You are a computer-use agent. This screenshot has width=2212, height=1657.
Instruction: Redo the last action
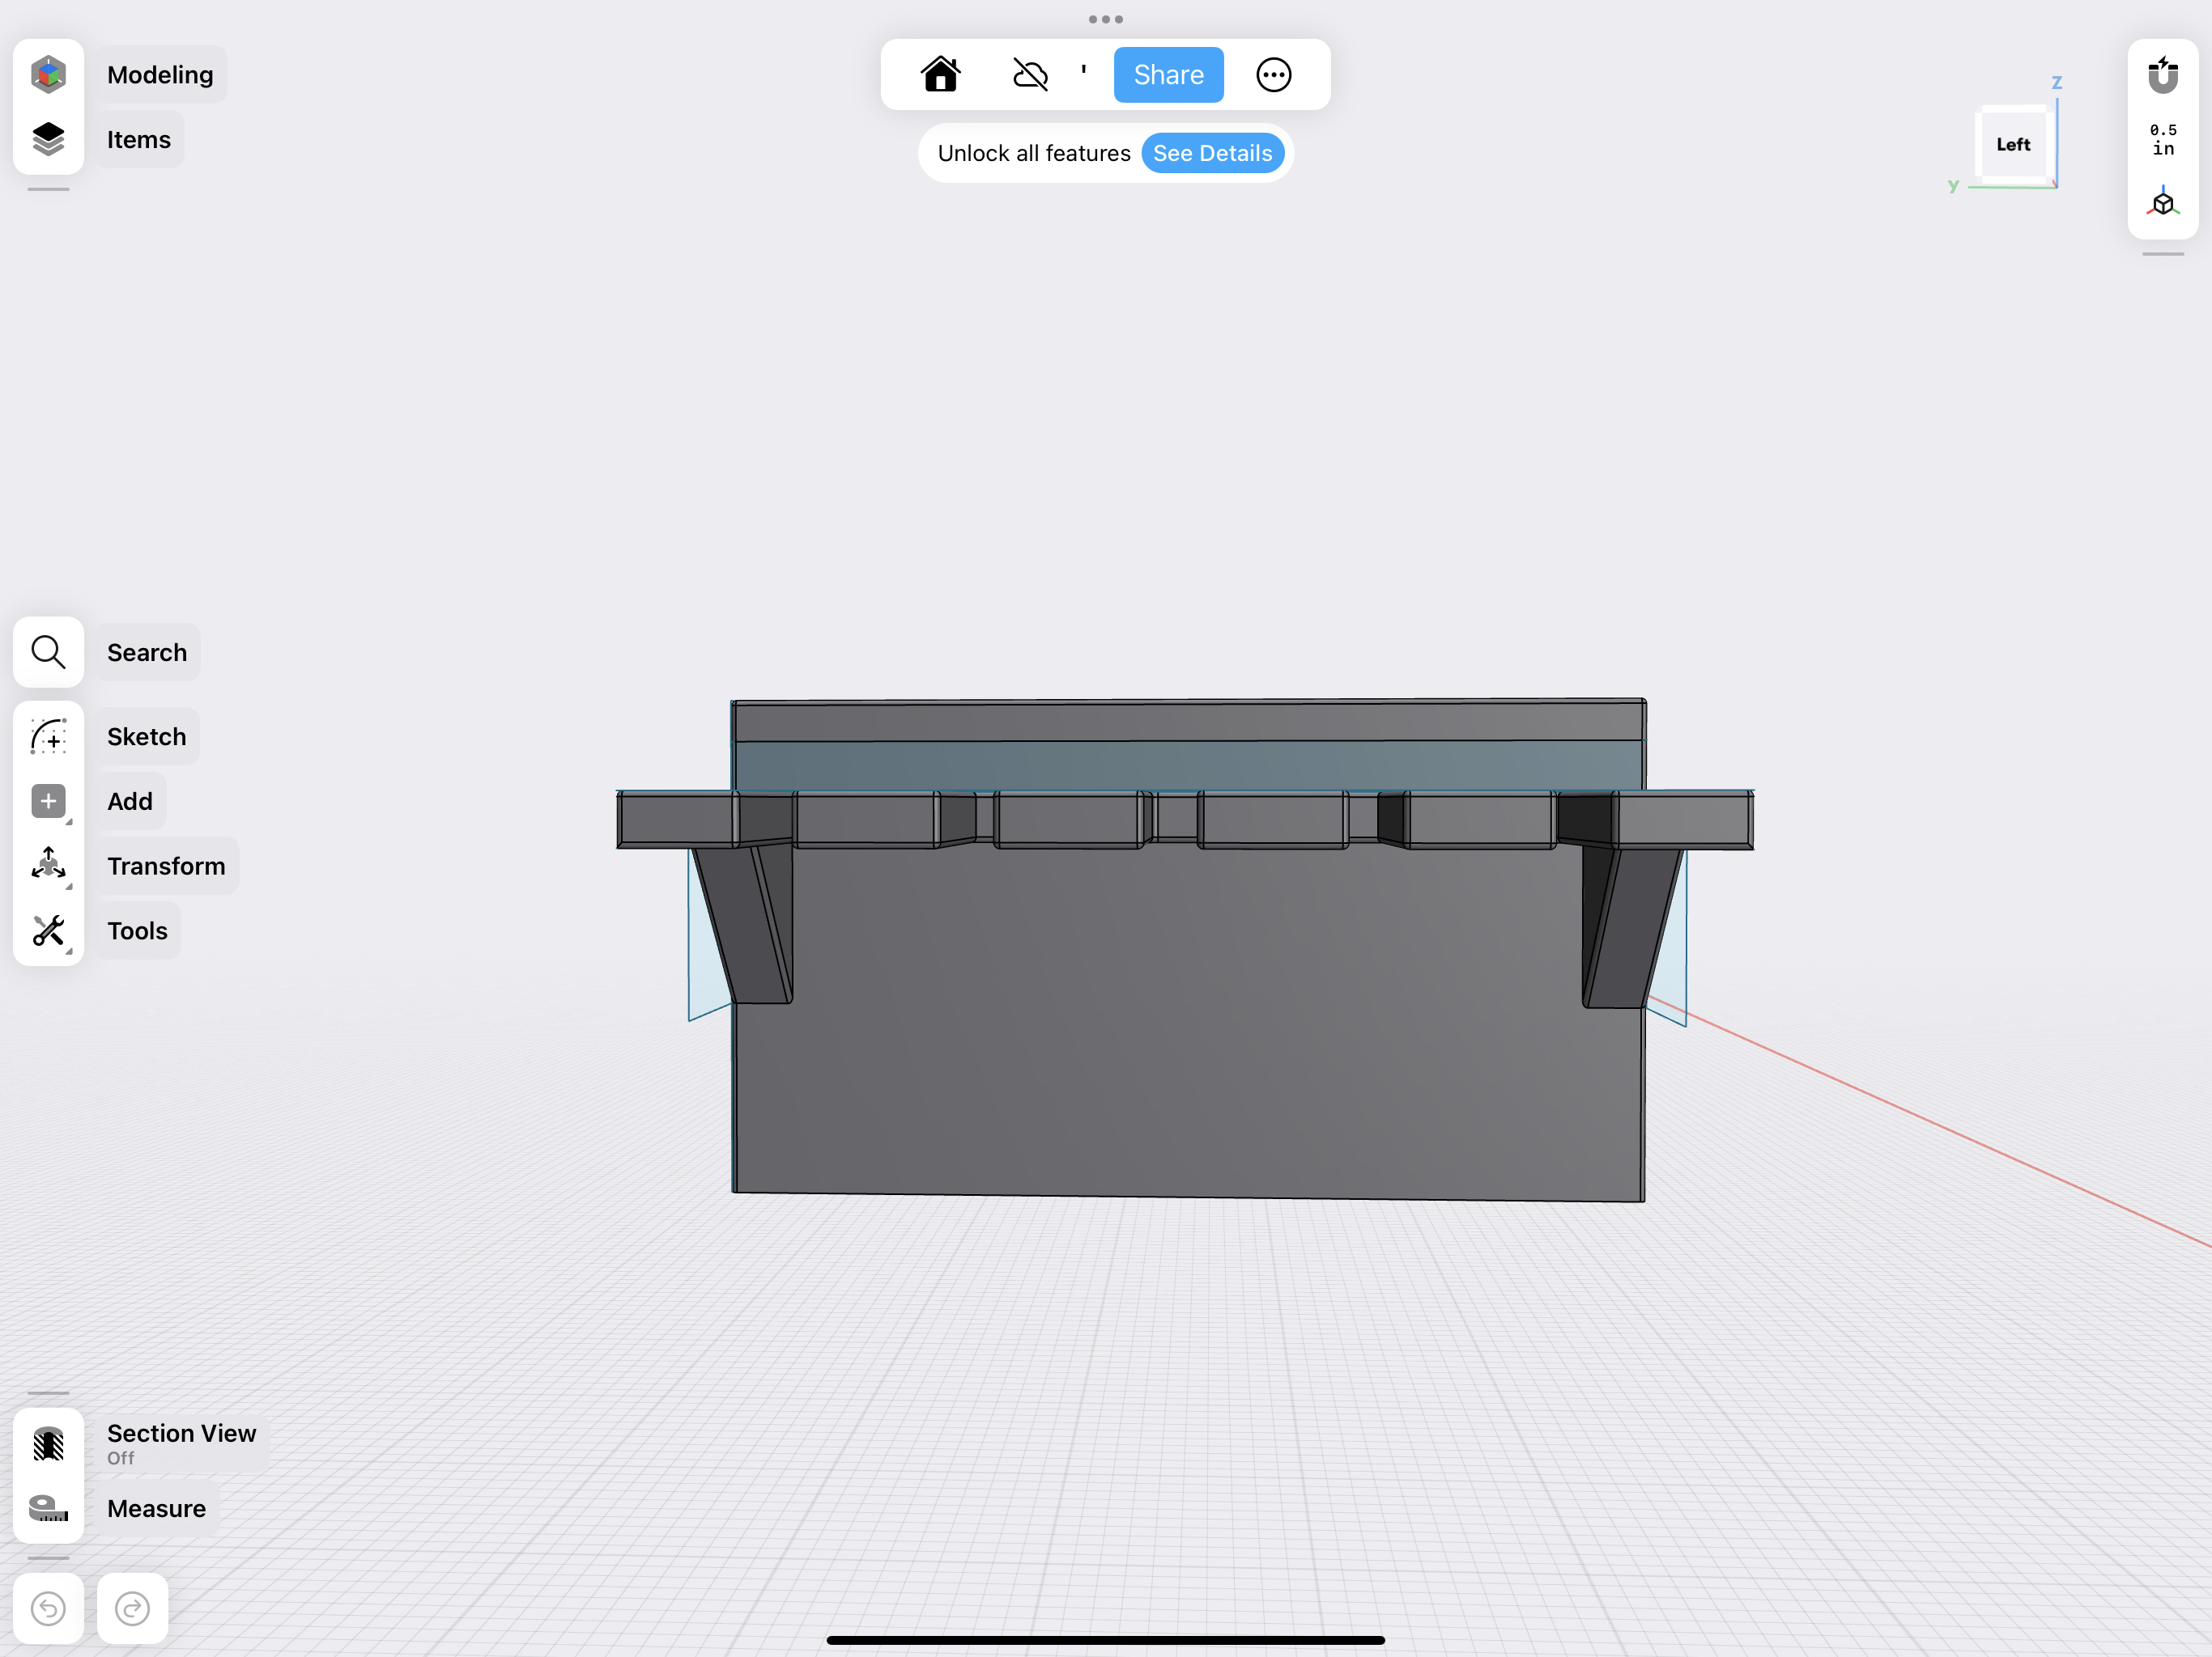point(132,1607)
